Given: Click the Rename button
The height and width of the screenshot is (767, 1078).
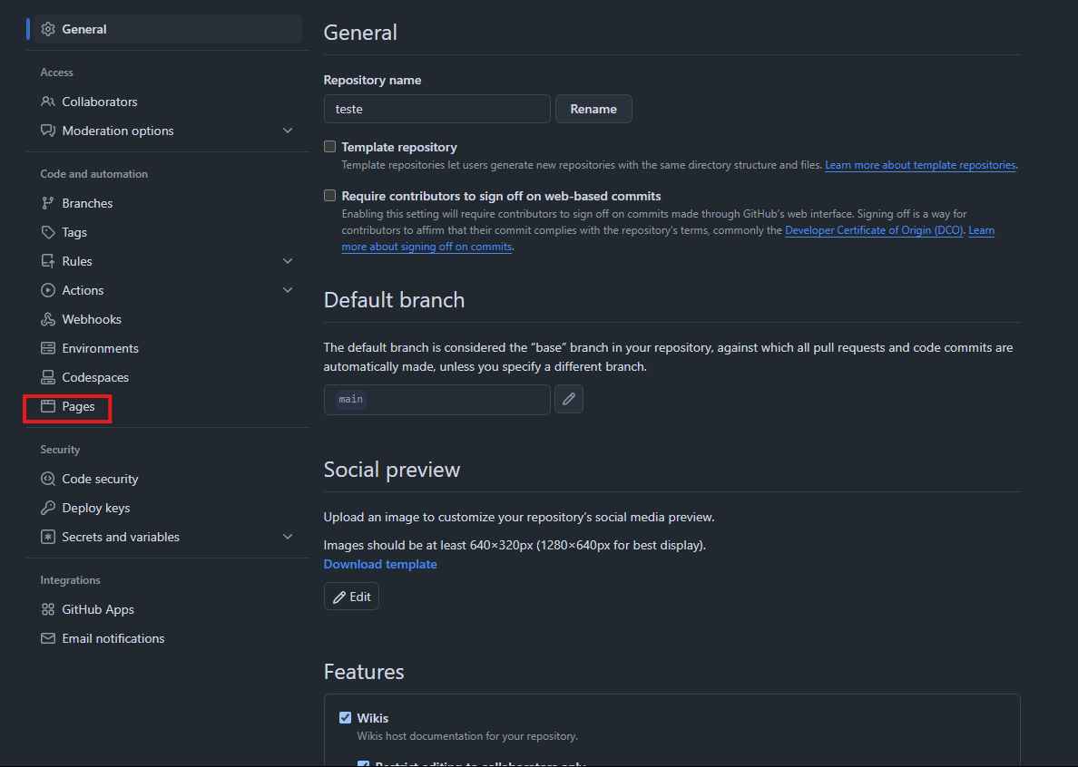Looking at the screenshot, I should pyautogui.click(x=593, y=109).
